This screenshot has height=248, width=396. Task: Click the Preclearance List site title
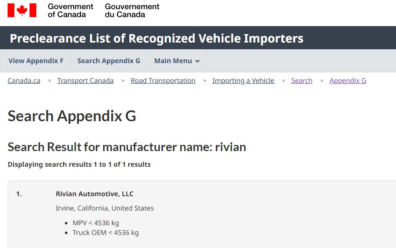pyautogui.click(x=156, y=38)
